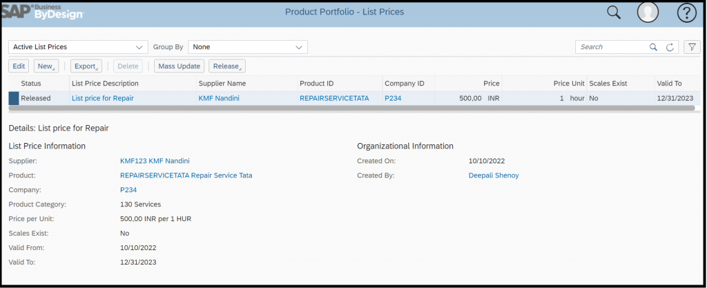This screenshot has height=288, width=707.
Task: Click the Product Portfolio - List Prices title
Action: [345, 12]
